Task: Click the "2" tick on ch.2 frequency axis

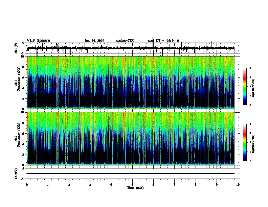Action: pyautogui.click(x=24, y=155)
